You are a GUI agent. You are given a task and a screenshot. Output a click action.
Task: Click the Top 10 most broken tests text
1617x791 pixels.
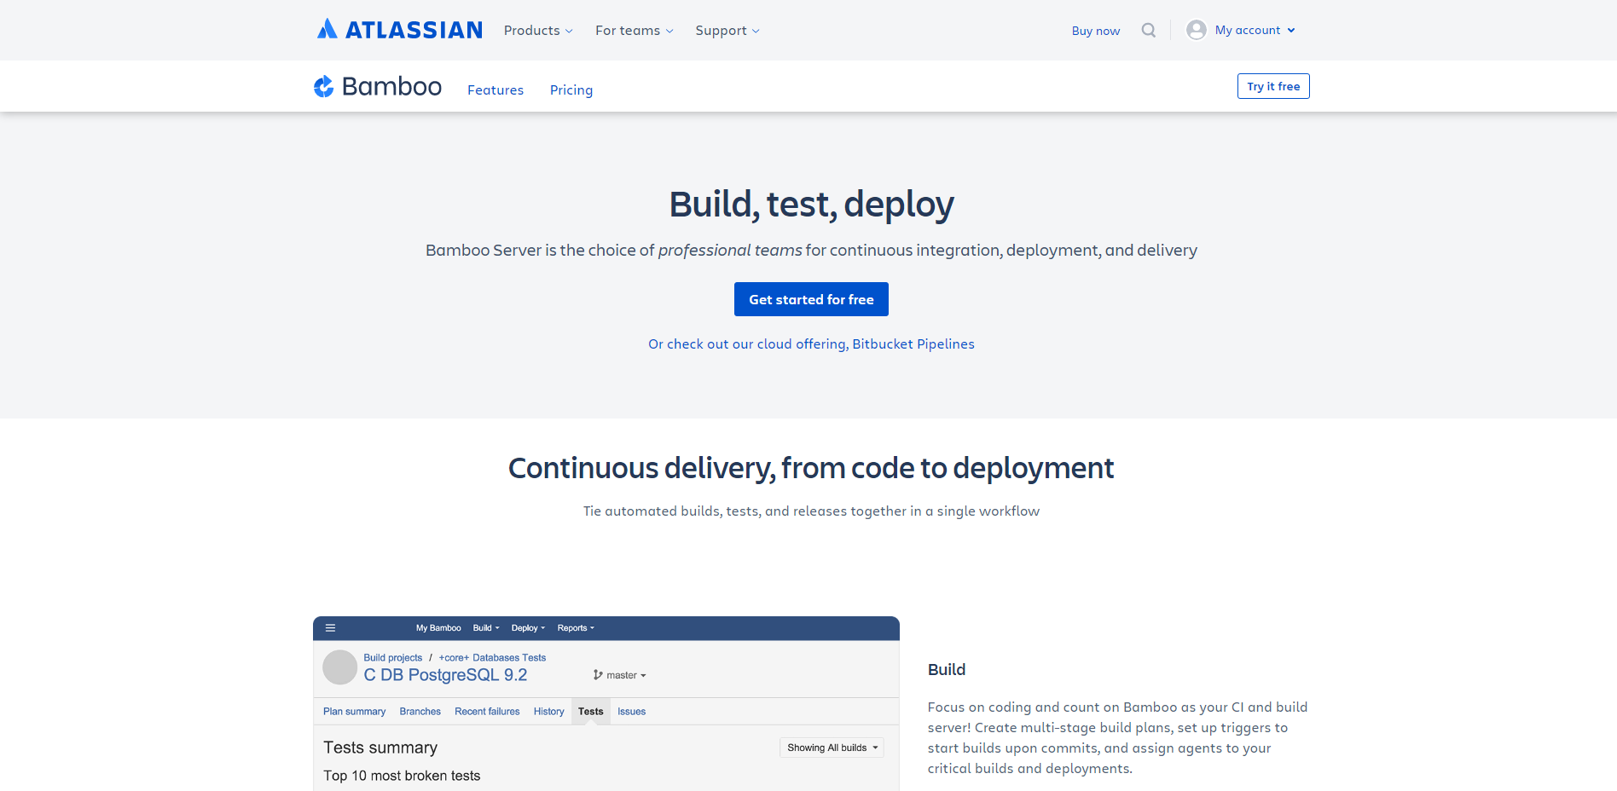402,776
